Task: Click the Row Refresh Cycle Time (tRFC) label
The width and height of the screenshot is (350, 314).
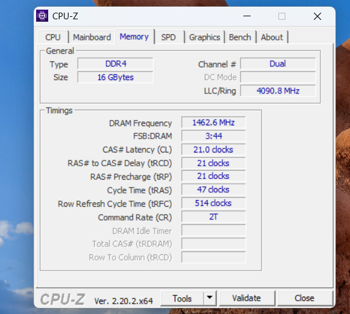Action: (115, 204)
